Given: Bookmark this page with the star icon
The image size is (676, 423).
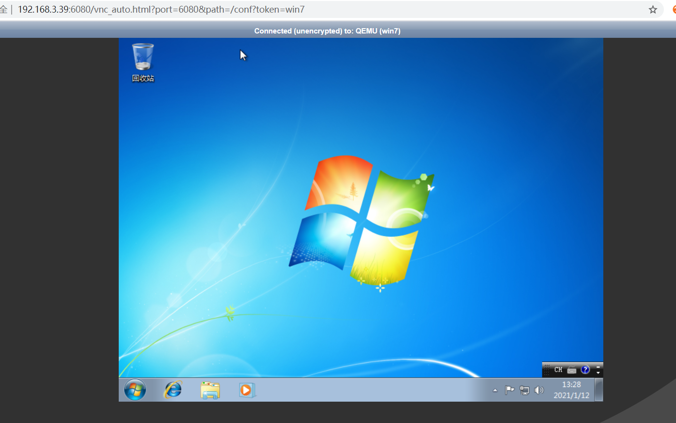Looking at the screenshot, I should point(653,10).
